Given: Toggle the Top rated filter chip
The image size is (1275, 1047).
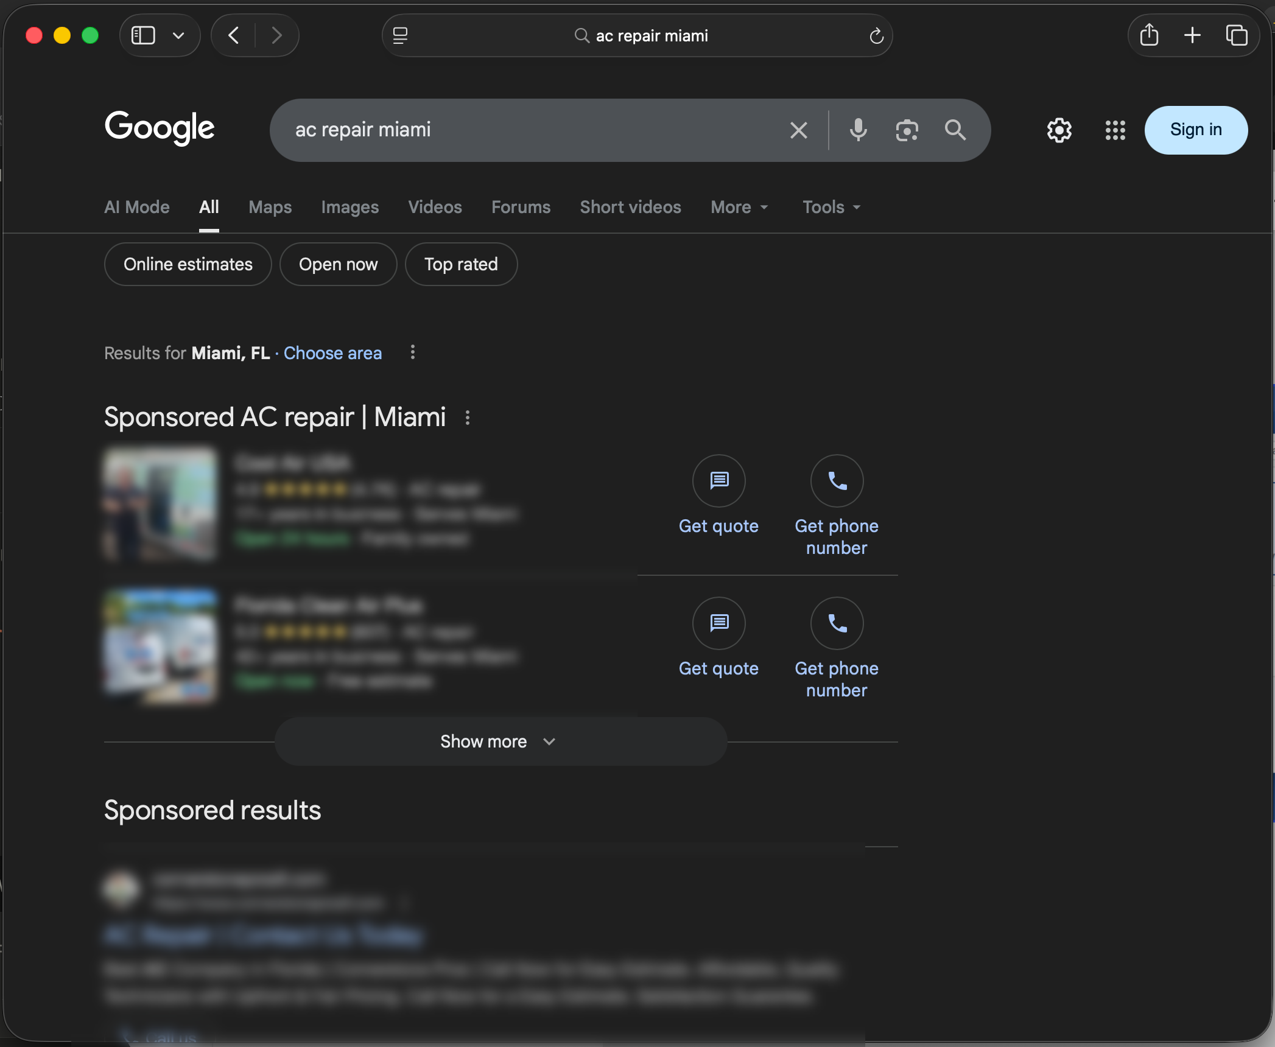Looking at the screenshot, I should [x=461, y=264].
